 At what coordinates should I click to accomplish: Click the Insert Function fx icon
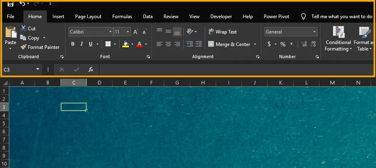coord(90,69)
